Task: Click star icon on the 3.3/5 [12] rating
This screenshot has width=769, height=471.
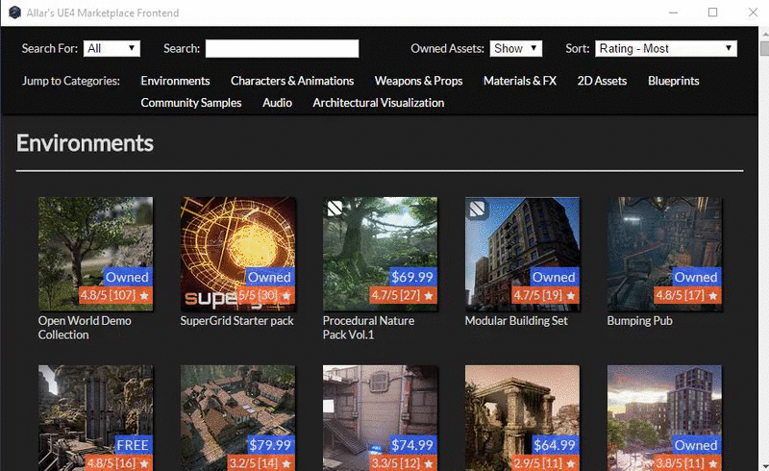Action: point(428,463)
